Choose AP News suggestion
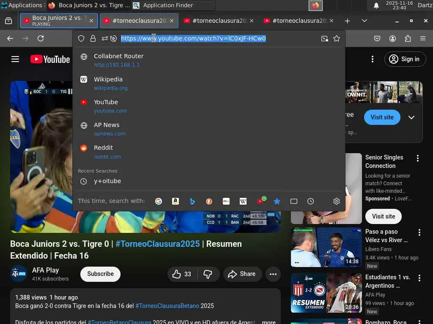The height and width of the screenshot is (324, 433). pyautogui.click(x=209, y=129)
